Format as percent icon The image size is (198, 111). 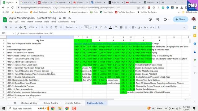coord(47,27)
